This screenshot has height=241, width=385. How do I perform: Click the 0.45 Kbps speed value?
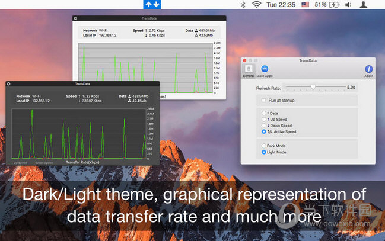click(x=157, y=36)
